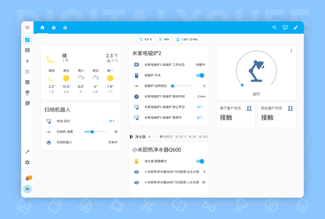The height and width of the screenshot is (219, 325).
Task: Click the 客厅窗户状态 接触 card
Action: tap(236, 115)
